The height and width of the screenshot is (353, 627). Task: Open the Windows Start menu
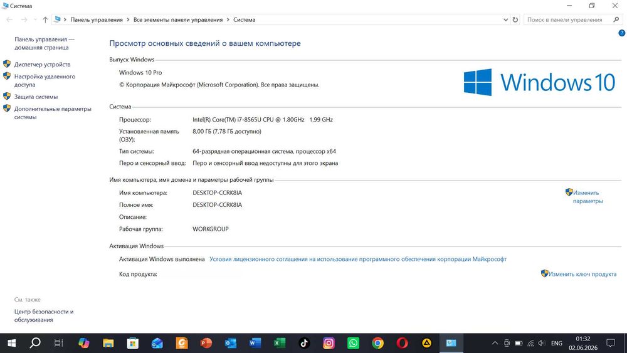[x=11, y=343]
